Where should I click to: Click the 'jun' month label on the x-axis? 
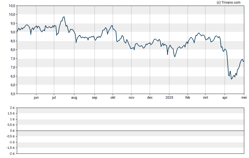coord(36,98)
